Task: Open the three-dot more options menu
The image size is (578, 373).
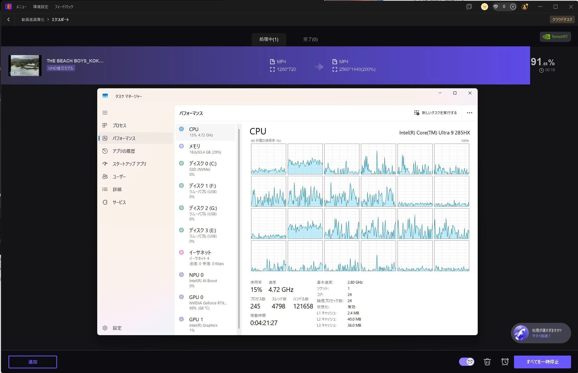Action: point(469,113)
